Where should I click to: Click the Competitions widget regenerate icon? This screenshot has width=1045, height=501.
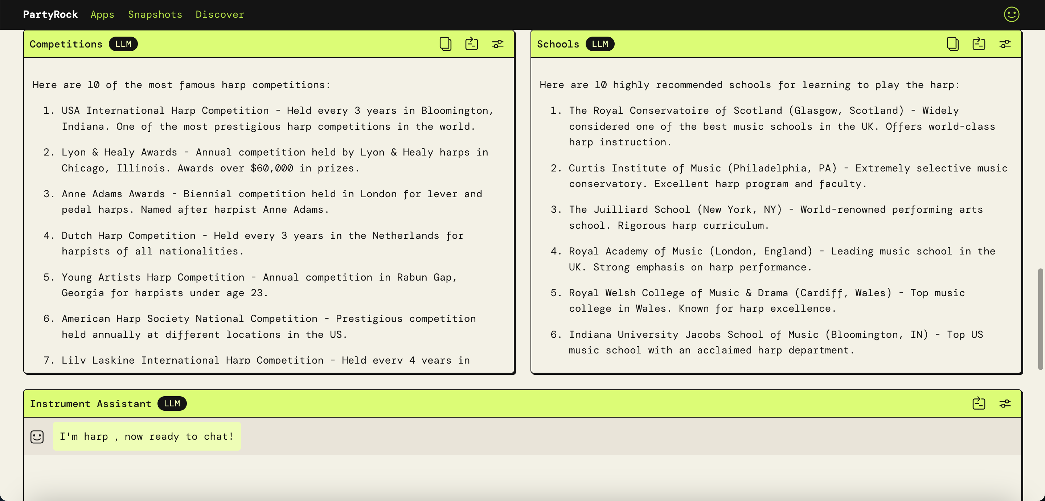tap(471, 44)
